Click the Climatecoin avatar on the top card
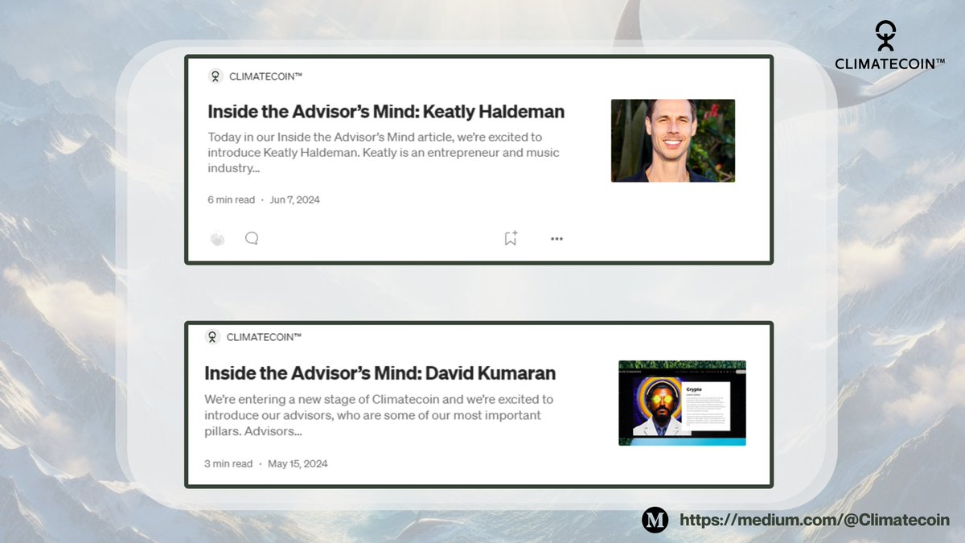This screenshot has width=965, height=543. (x=214, y=76)
